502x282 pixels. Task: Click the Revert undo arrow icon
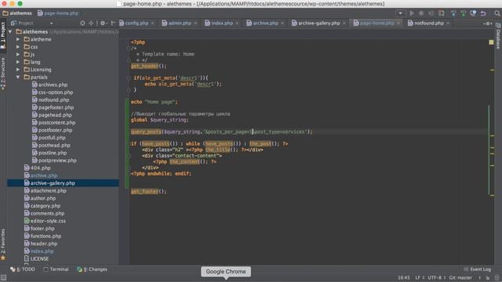(x=483, y=13)
